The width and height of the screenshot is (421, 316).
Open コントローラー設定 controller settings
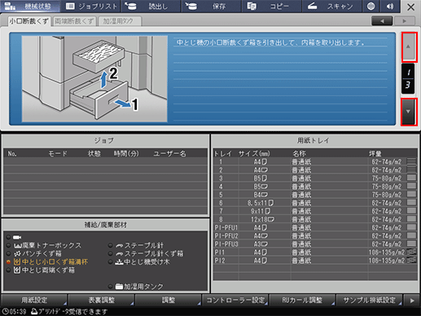click(x=235, y=300)
